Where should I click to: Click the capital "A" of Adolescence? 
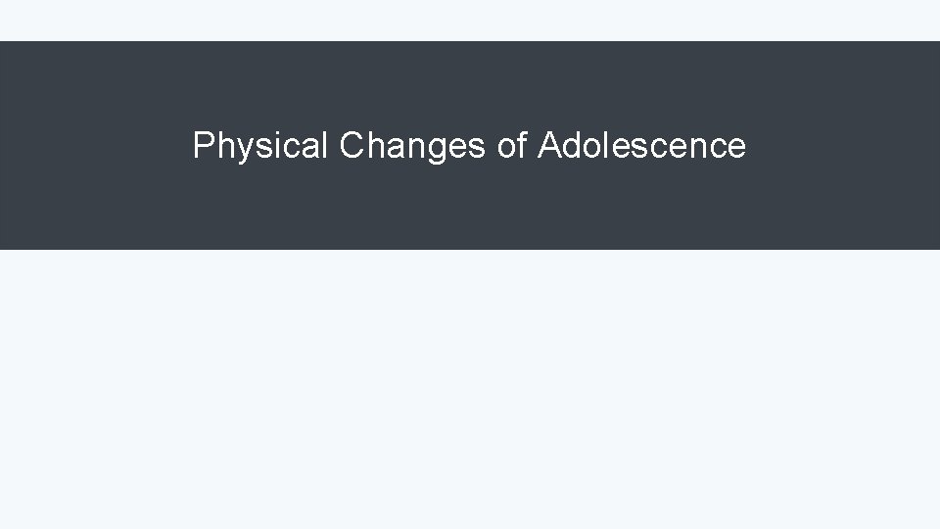pyautogui.click(x=547, y=146)
